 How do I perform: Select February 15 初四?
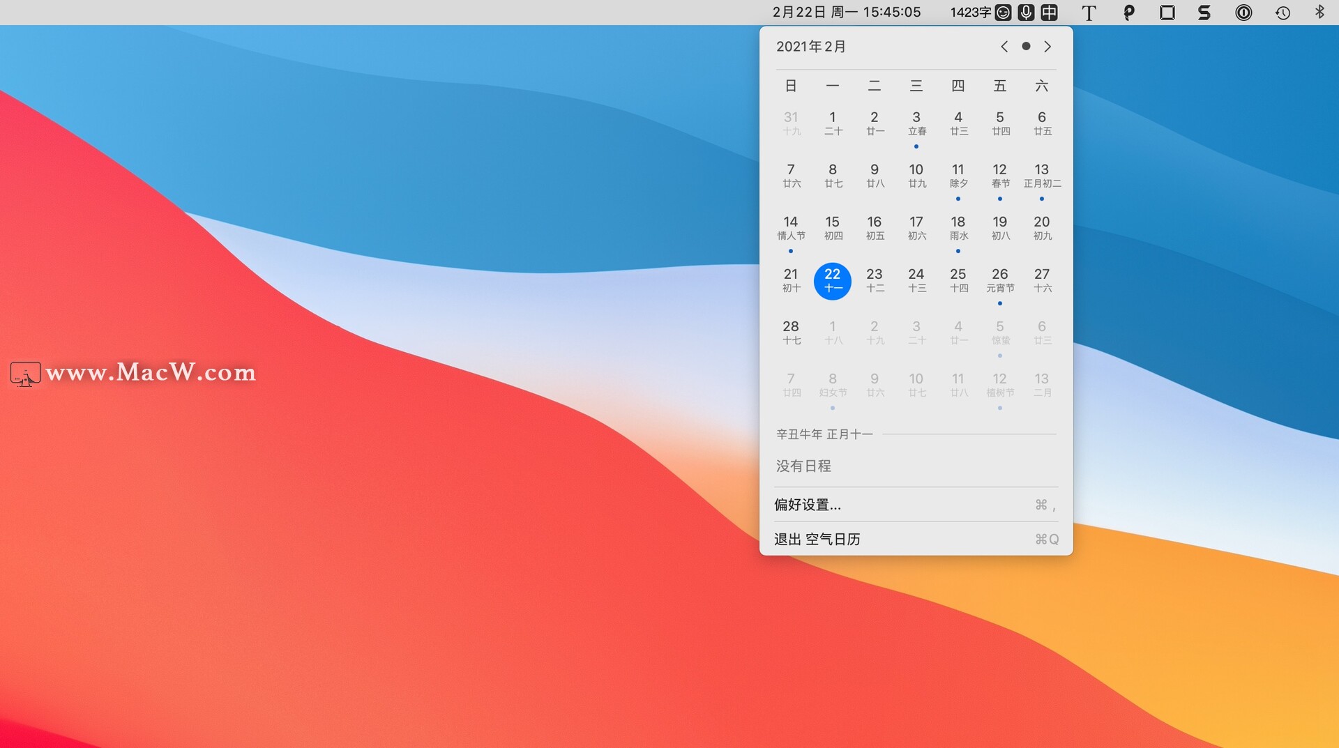click(833, 229)
